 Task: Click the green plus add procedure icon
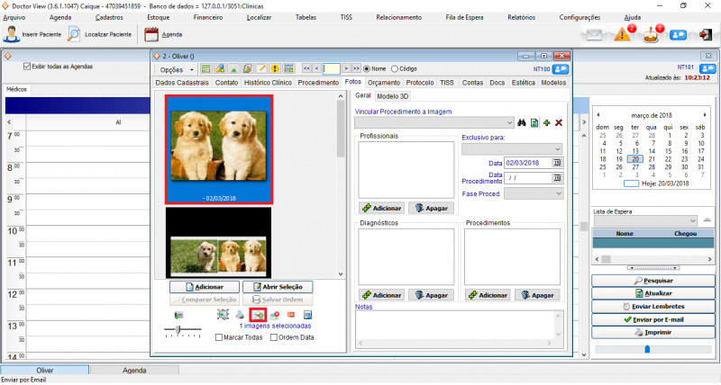point(547,122)
